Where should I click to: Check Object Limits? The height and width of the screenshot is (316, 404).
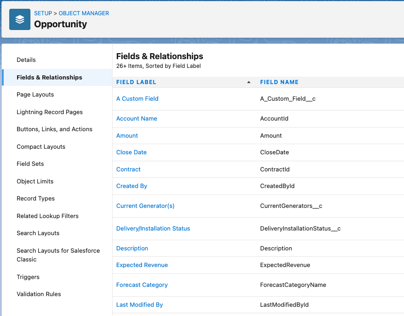point(35,181)
